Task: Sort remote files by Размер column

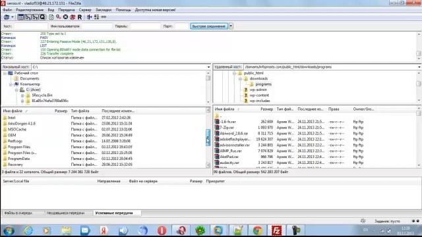Action: [266, 109]
